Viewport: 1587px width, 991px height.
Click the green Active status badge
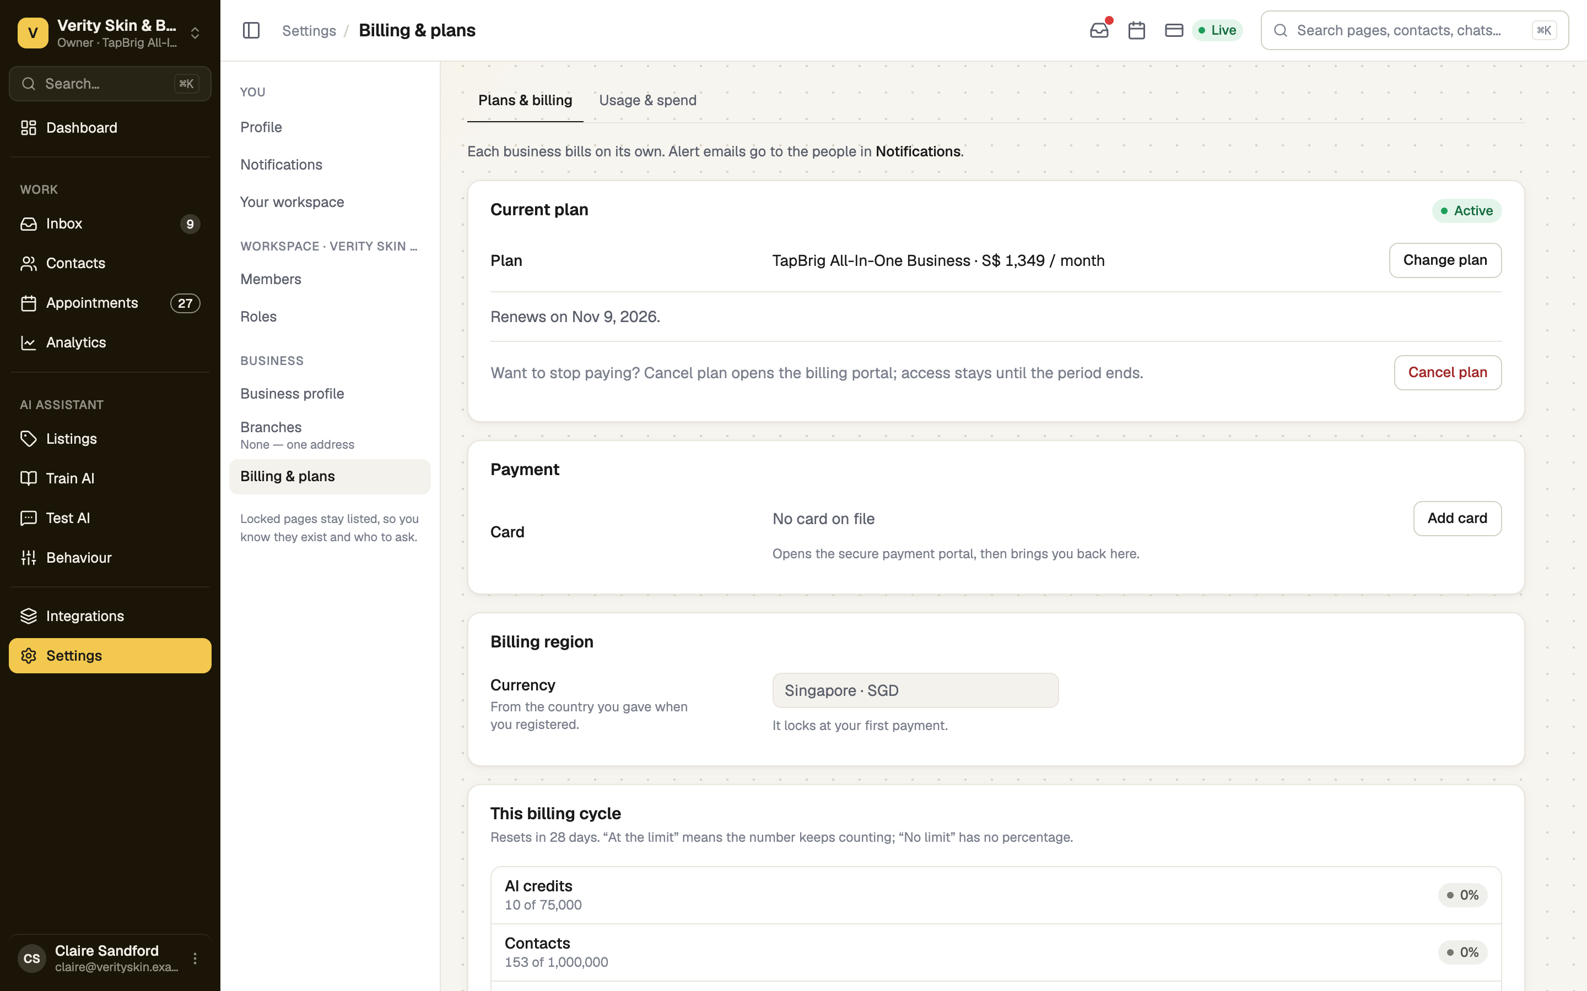[1466, 211]
